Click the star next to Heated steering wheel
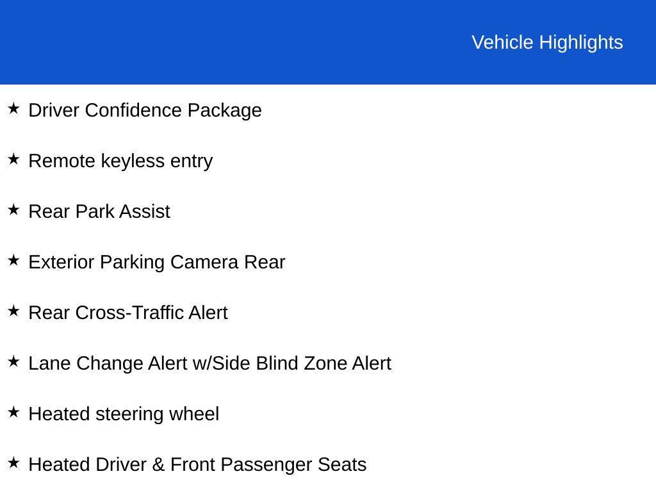The image size is (656, 492). point(13,413)
